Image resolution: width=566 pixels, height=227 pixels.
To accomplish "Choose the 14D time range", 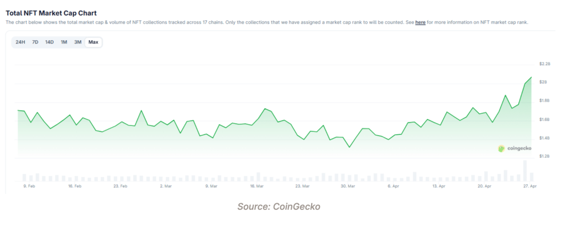I will (x=50, y=42).
